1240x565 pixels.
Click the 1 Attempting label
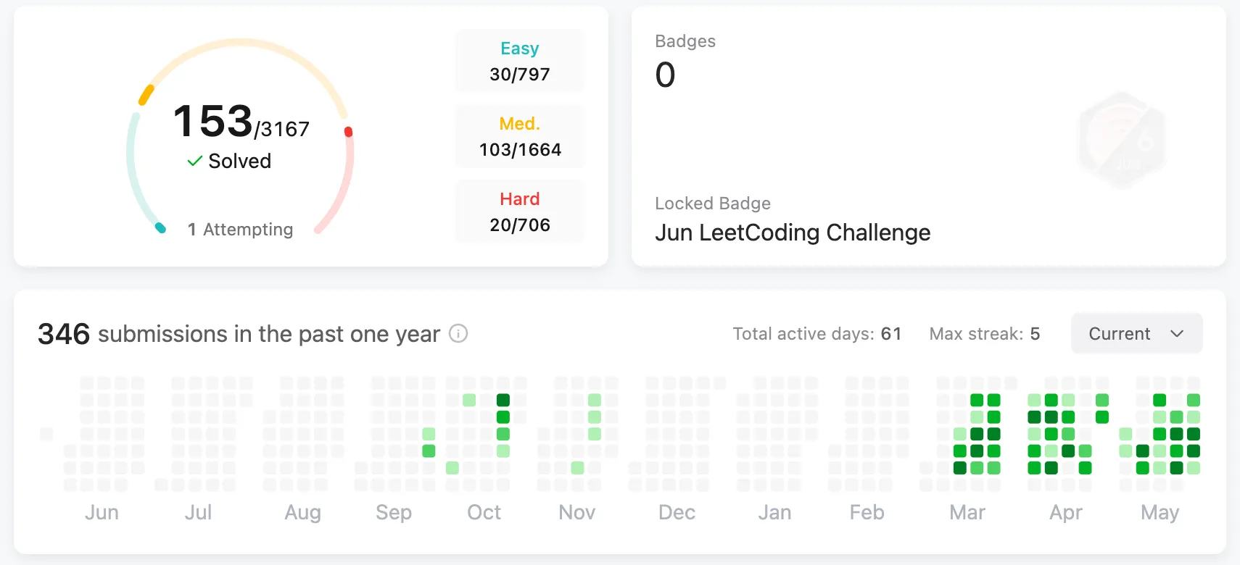point(240,230)
